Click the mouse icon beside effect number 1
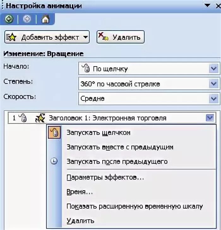221x230 pixels. [23, 118]
